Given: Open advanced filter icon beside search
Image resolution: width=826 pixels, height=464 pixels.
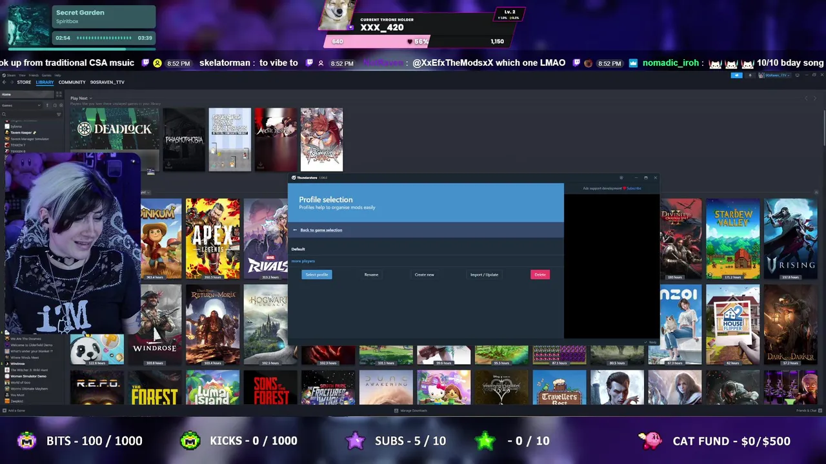Looking at the screenshot, I should [59, 115].
